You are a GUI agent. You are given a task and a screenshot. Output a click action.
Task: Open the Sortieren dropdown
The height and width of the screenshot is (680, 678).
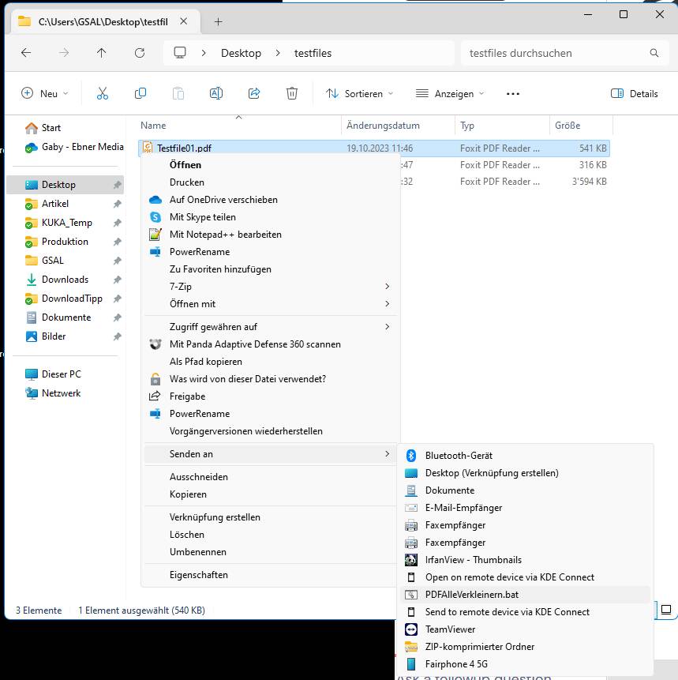pos(359,93)
